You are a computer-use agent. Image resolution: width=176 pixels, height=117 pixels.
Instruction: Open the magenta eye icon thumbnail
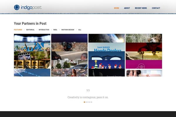tap(144, 64)
